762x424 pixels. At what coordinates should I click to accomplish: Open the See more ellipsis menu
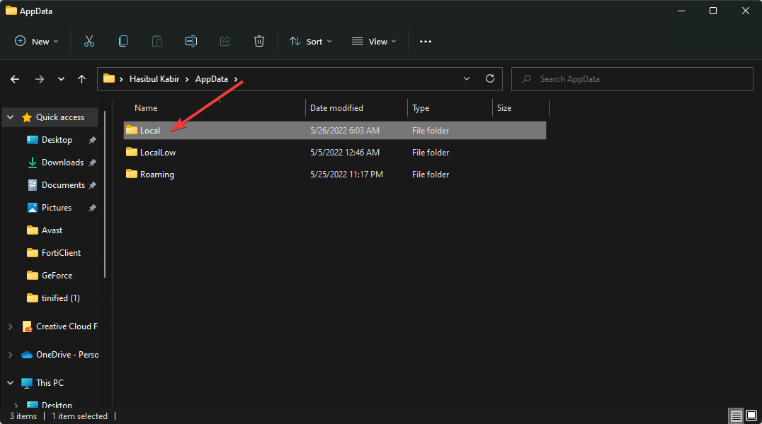[x=425, y=42]
